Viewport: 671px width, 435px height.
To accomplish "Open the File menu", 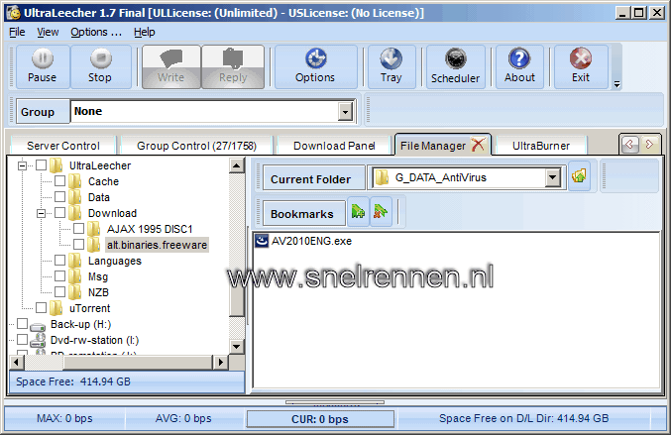I will pos(17,32).
